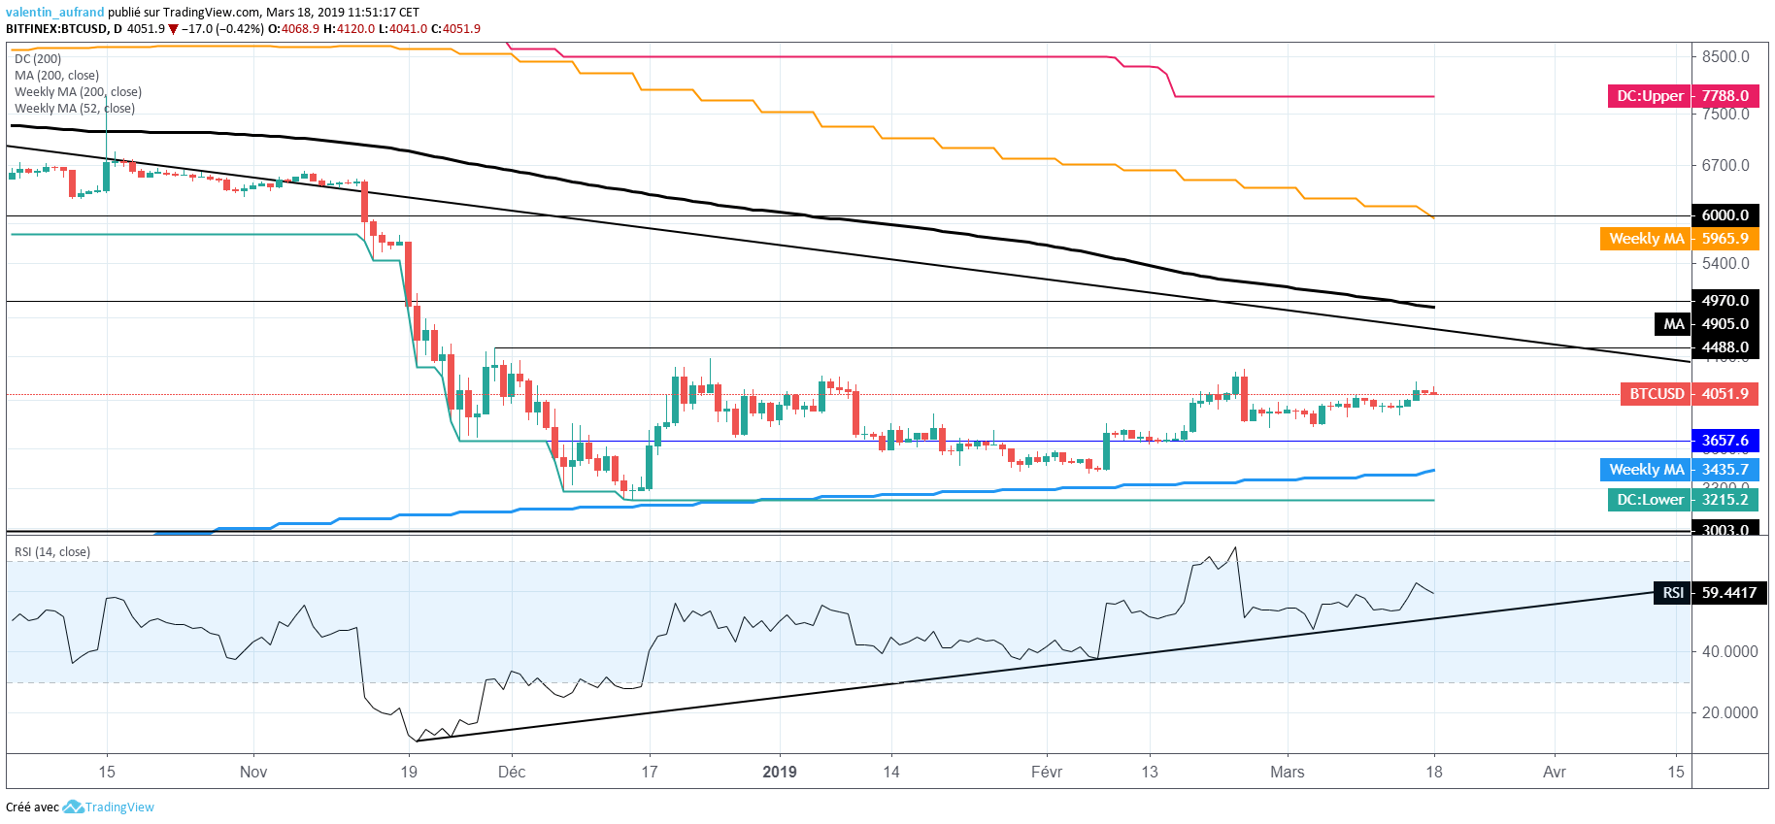This screenshot has width=1775, height=824.
Task: Open the TradingView link at bottom
Action: [119, 808]
